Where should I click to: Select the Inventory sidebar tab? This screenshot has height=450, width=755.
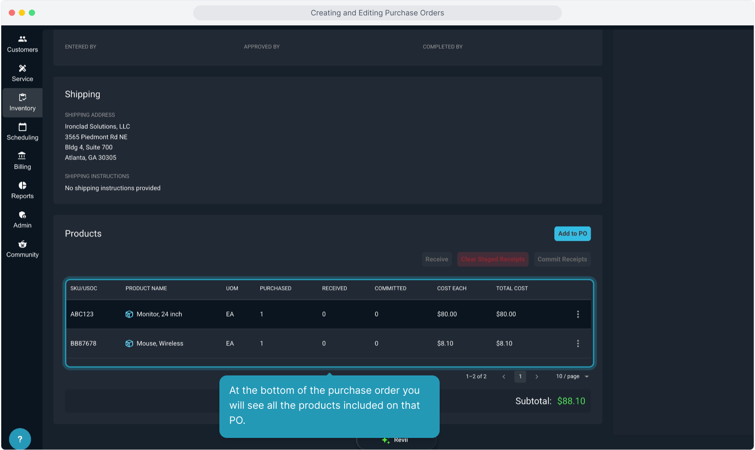click(23, 102)
